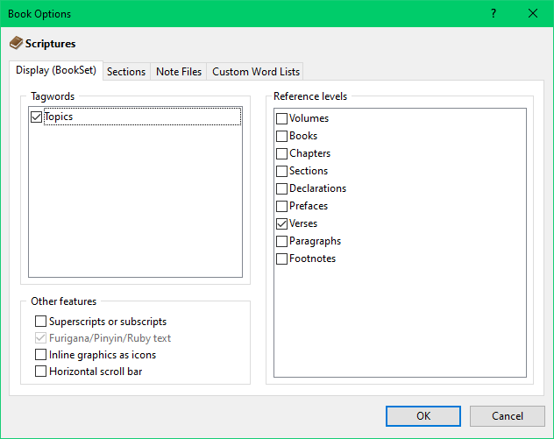Click the Scriptures book icon
The height and width of the screenshot is (439, 554).
pos(16,43)
